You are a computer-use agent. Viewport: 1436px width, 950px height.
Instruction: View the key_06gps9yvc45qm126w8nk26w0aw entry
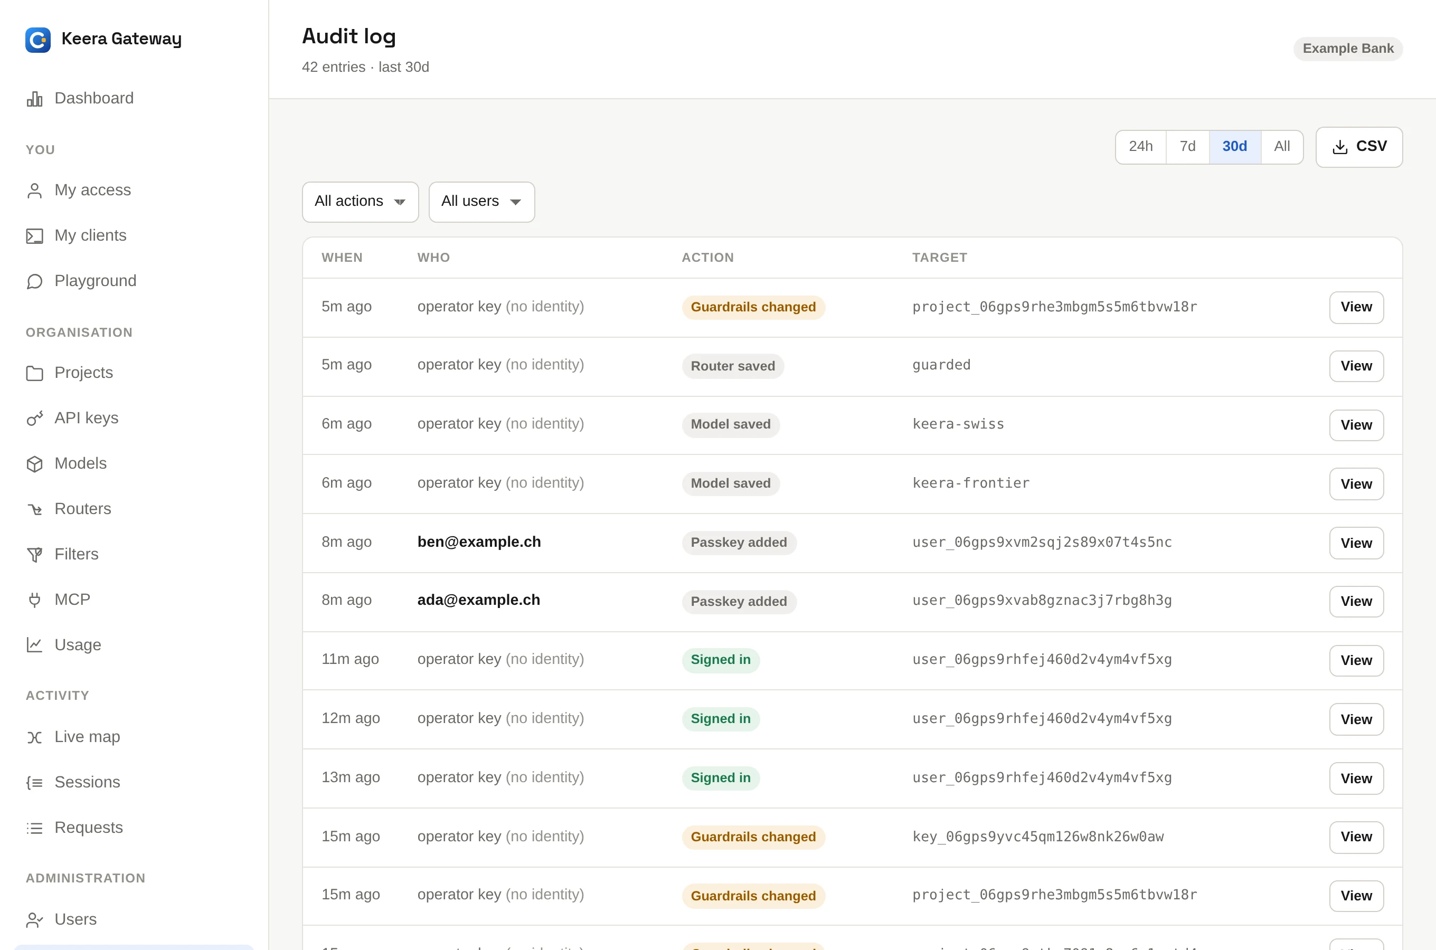[x=1356, y=837]
